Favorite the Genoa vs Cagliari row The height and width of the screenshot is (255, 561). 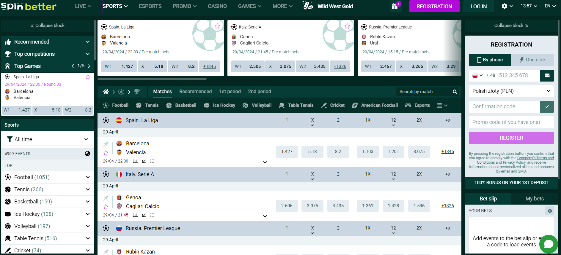106,206
